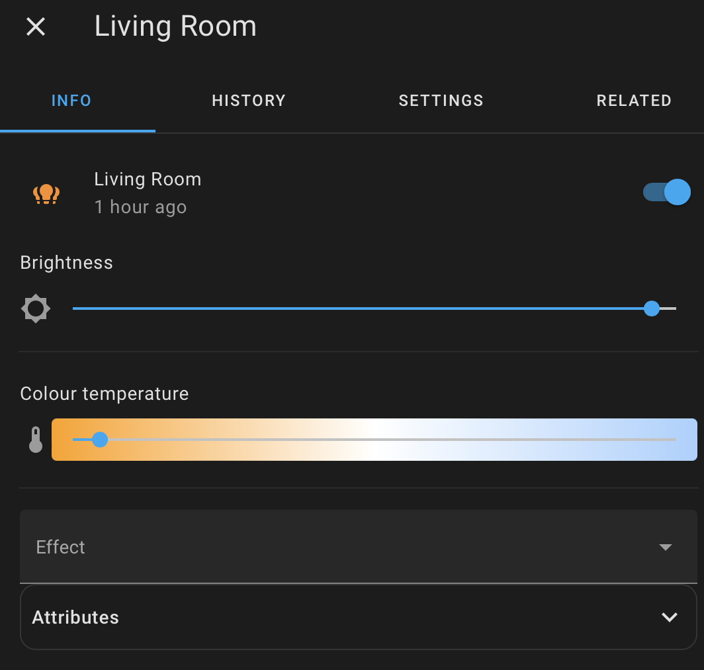The image size is (704, 670).
Task: Expand the Attributes section
Action: coord(357,616)
